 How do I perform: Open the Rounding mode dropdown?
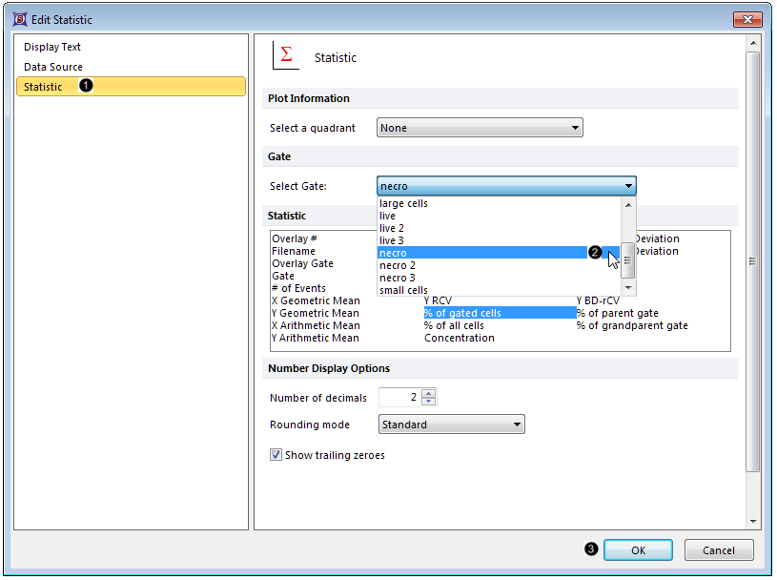coord(451,425)
